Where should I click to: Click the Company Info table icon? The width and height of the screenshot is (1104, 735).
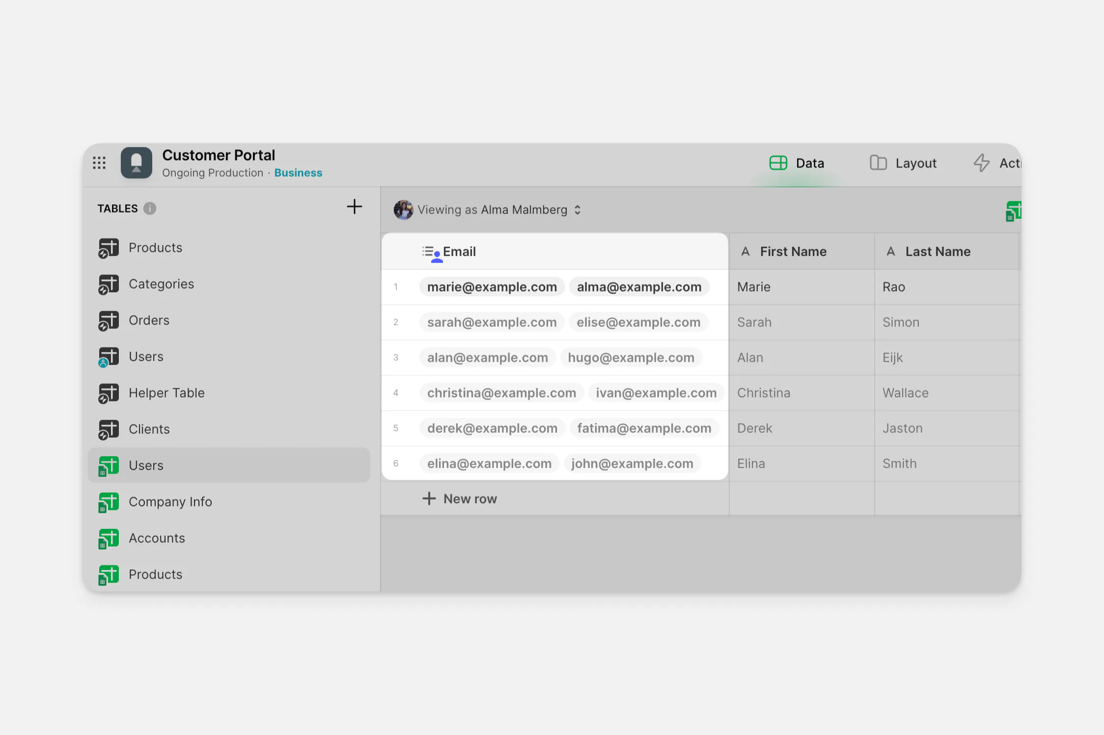(109, 502)
